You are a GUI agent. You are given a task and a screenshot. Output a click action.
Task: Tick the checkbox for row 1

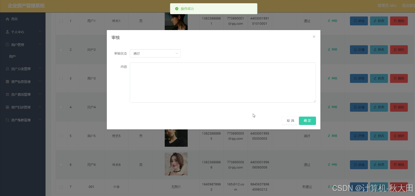(61, 21)
